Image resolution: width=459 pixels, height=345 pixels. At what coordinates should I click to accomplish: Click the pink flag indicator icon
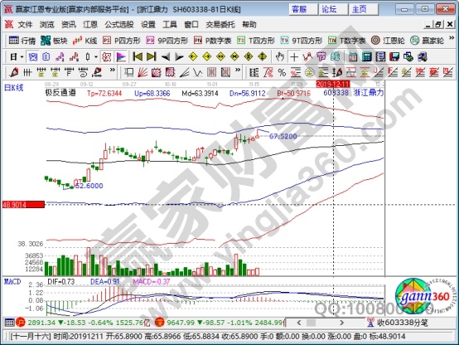click(x=121, y=56)
